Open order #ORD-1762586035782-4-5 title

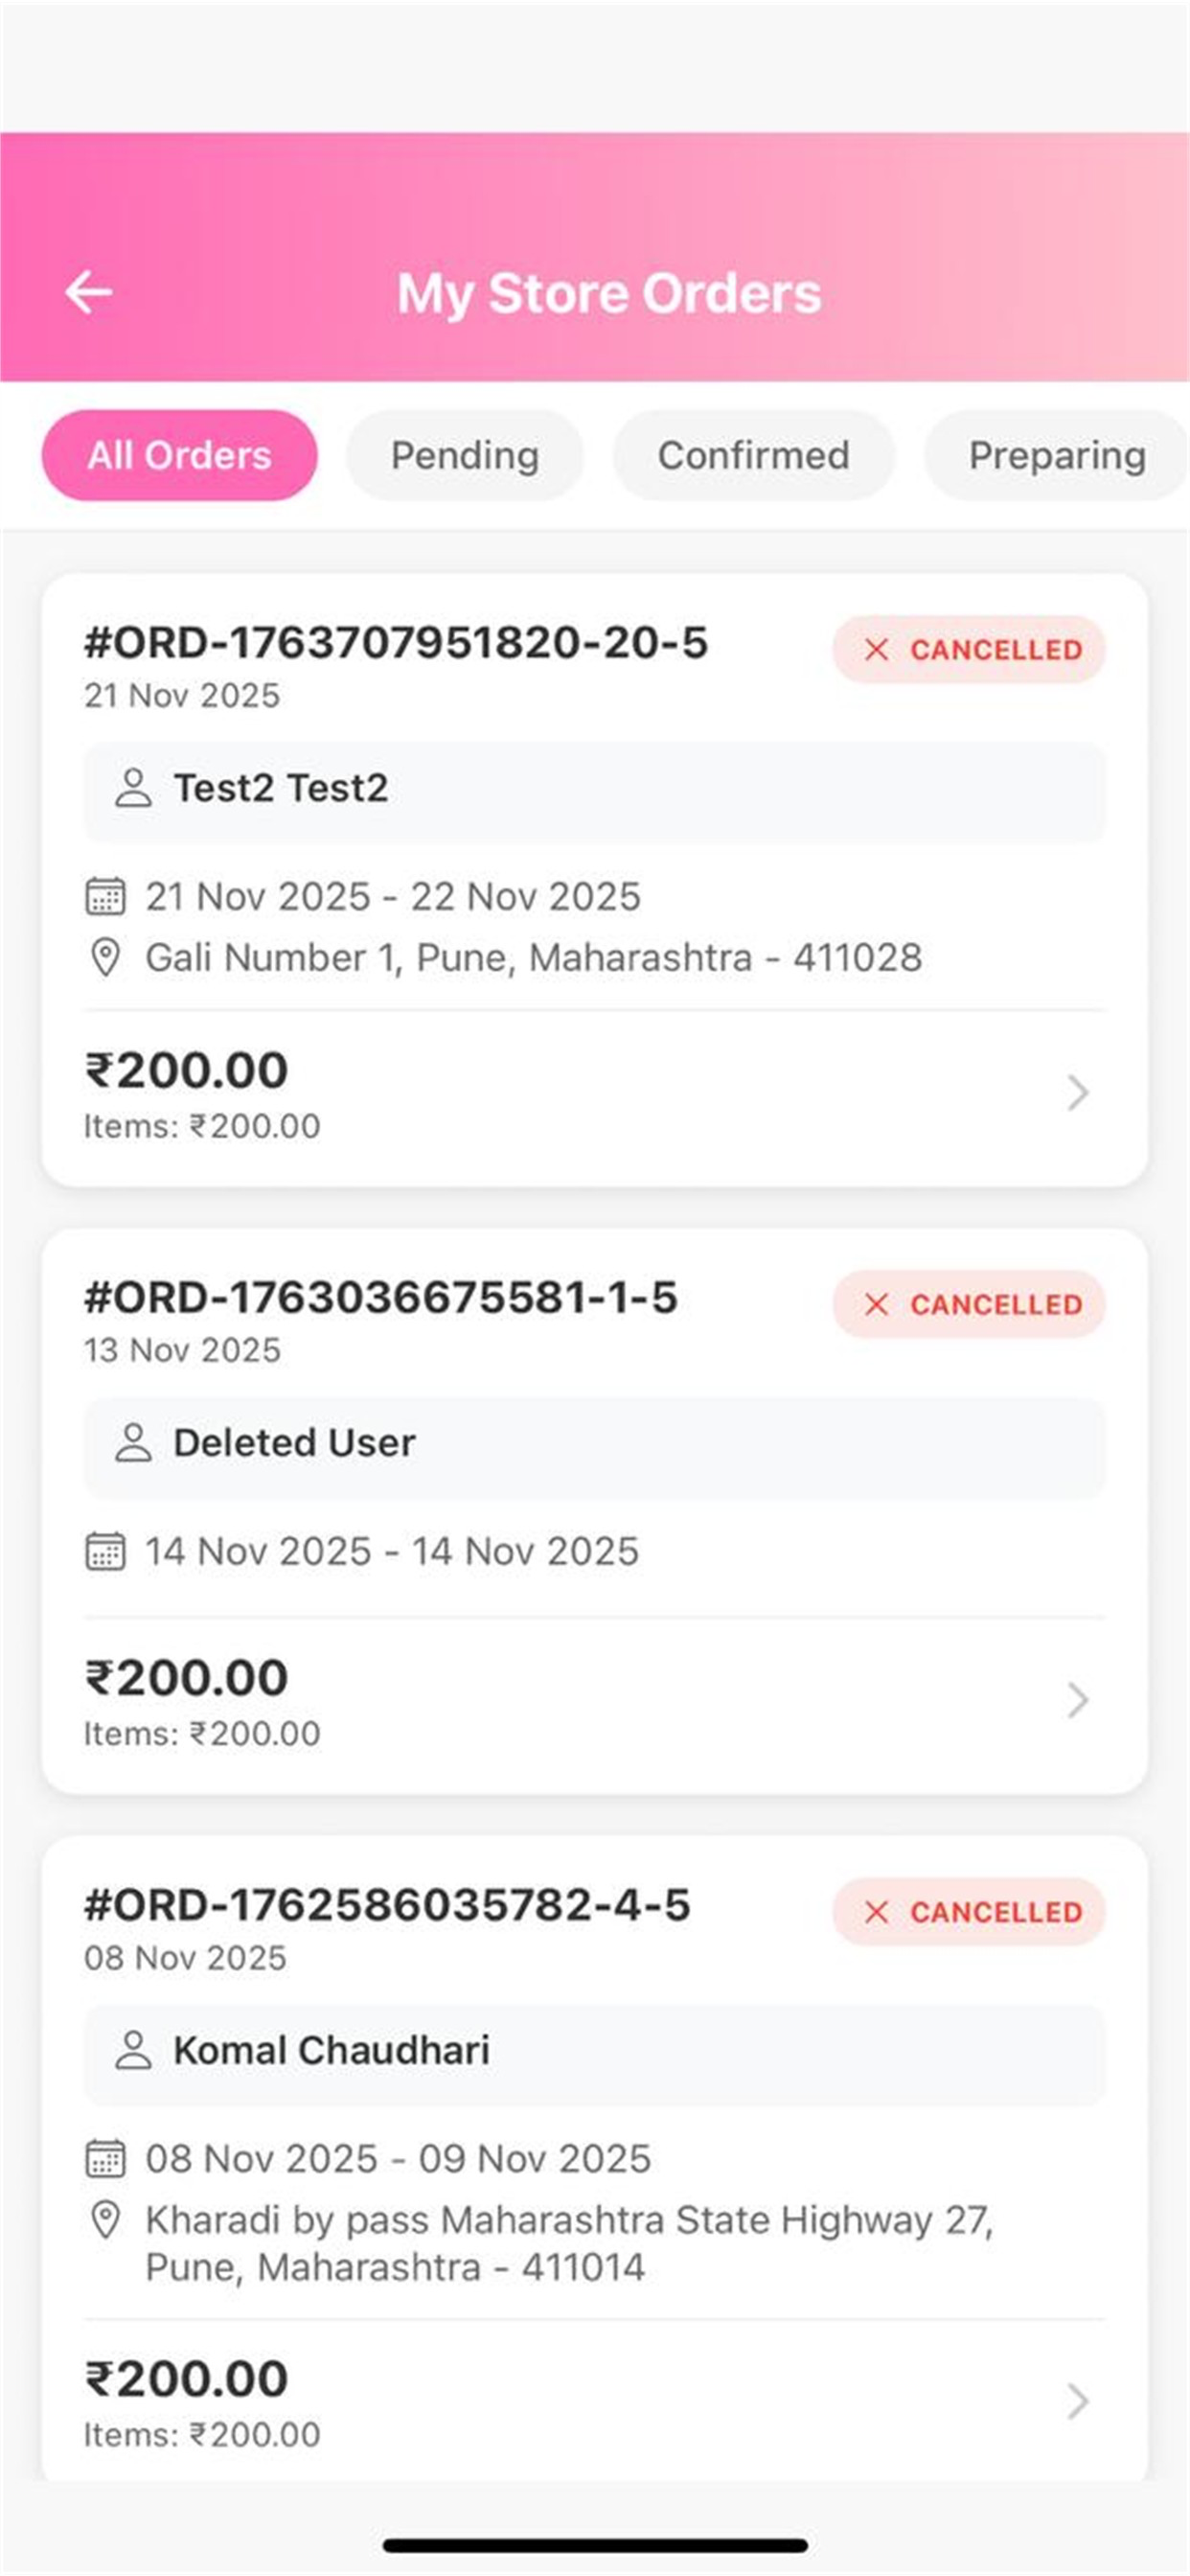point(387,1905)
